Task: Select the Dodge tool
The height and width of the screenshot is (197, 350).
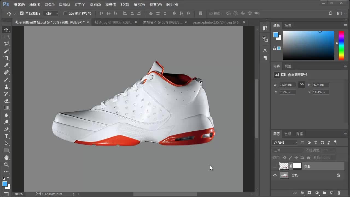Action: 6,122
